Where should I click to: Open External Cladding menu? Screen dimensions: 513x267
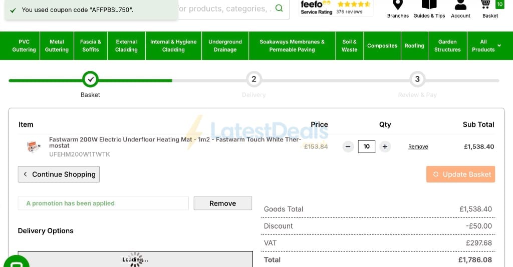coord(126,45)
